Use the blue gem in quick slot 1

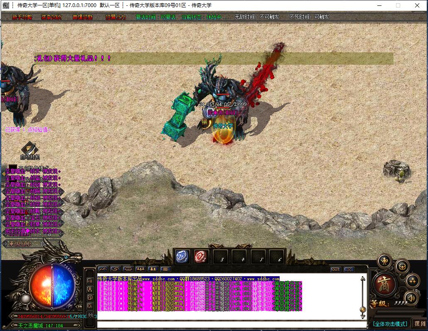182,257
